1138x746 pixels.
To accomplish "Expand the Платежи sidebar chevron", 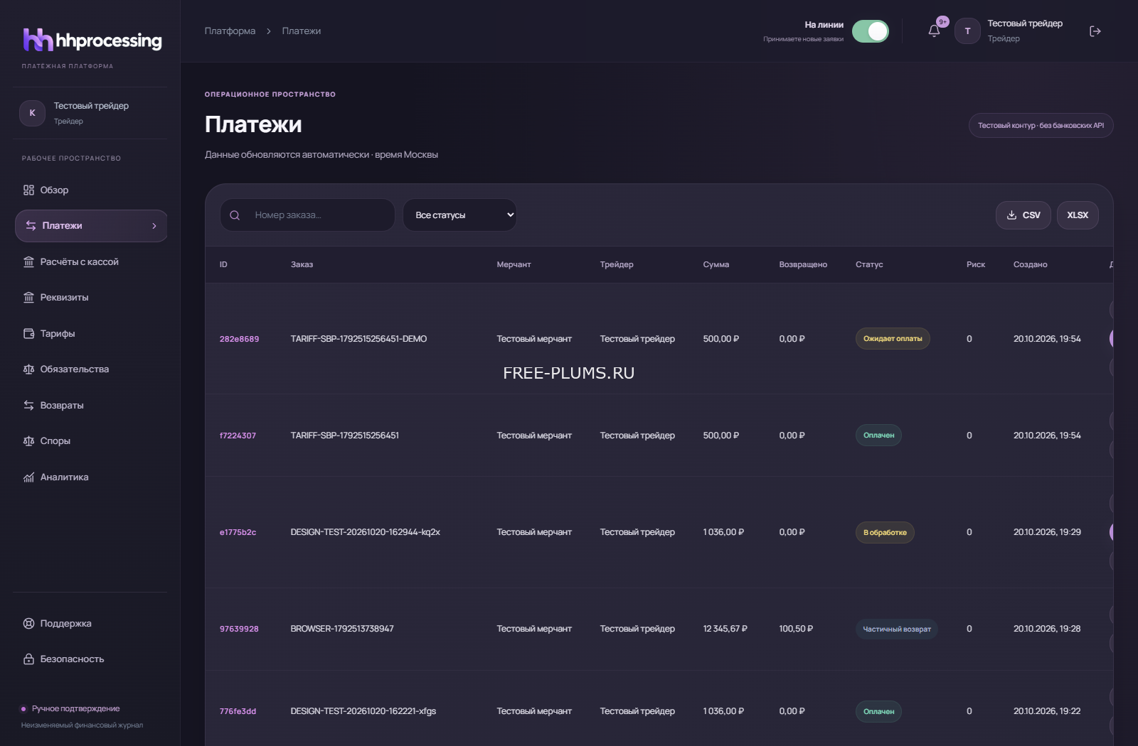I will pos(154,226).
